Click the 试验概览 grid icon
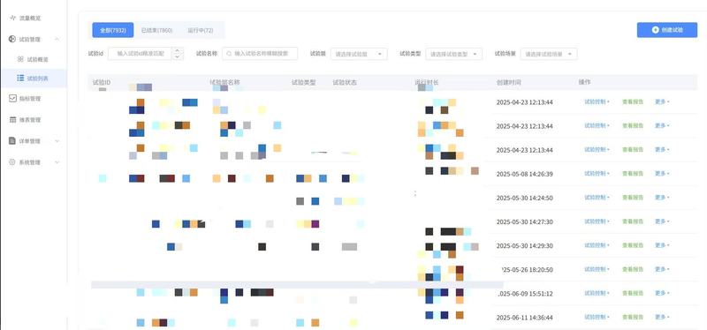 pyautogui.click(x=20, y=59)
